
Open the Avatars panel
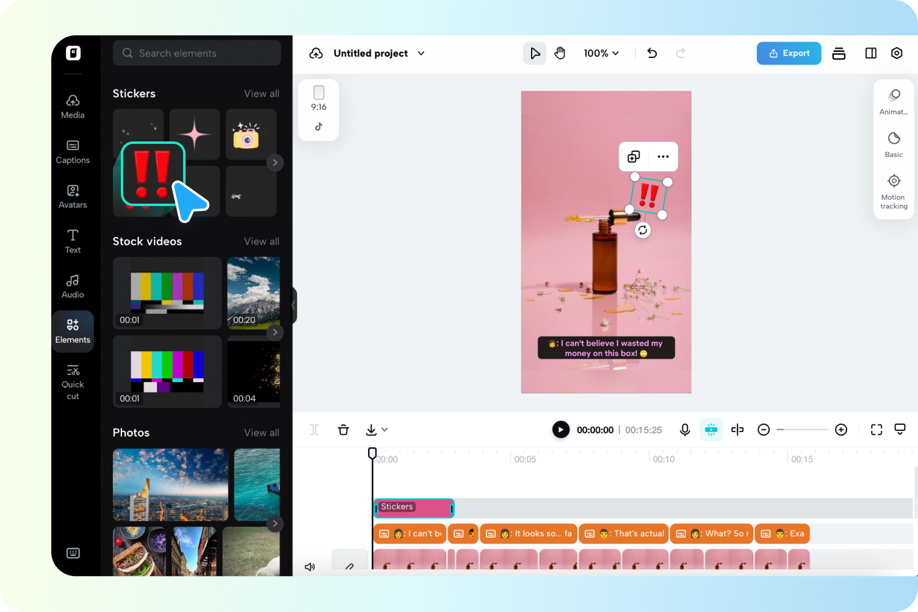coord(73,196)
